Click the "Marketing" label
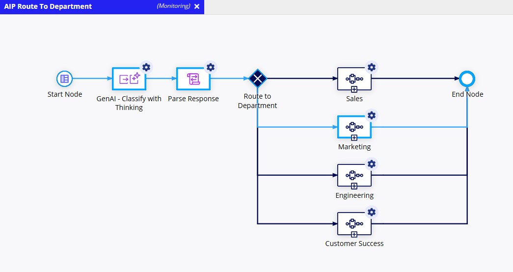The width and height of the screenshot is (513, 272). (x=354, y=147)
